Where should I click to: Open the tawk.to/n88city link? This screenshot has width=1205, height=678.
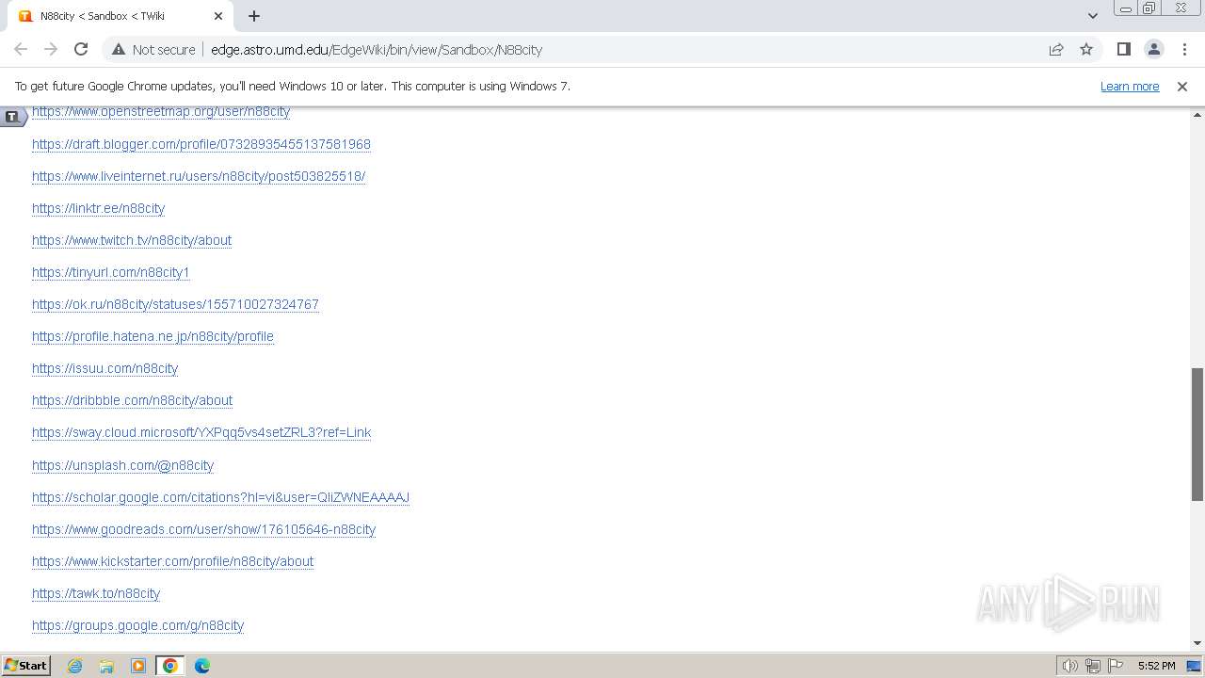point(96,593)
